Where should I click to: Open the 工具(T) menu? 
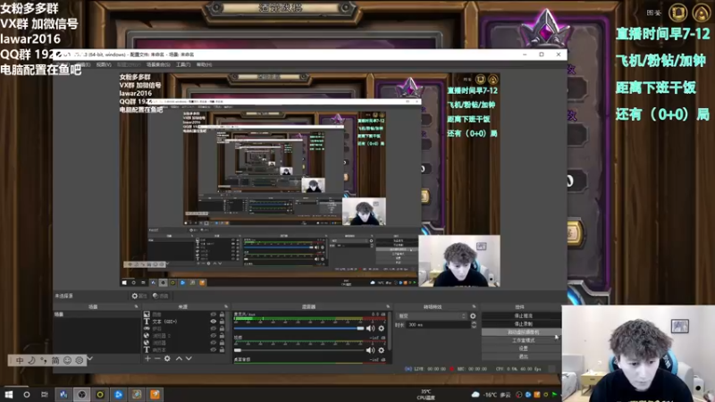coord(183,64)
